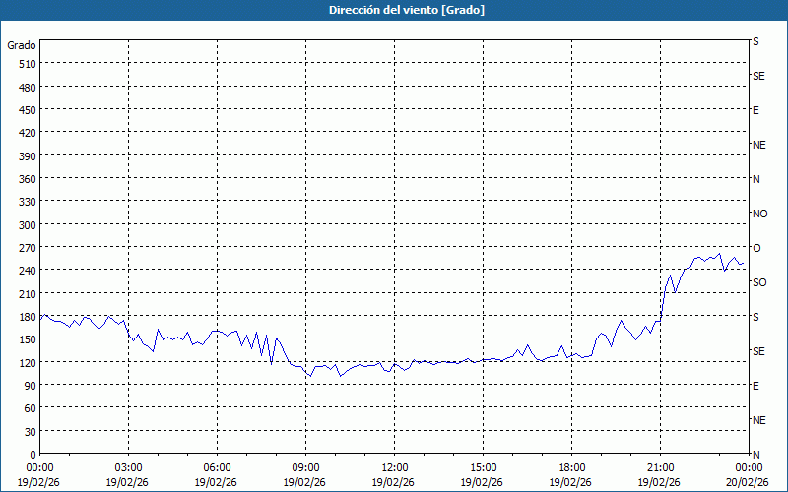Viewport: 788px width, 492px height.
Task: Select the "SO" compass direction label
Action: (x=759, y=282)
